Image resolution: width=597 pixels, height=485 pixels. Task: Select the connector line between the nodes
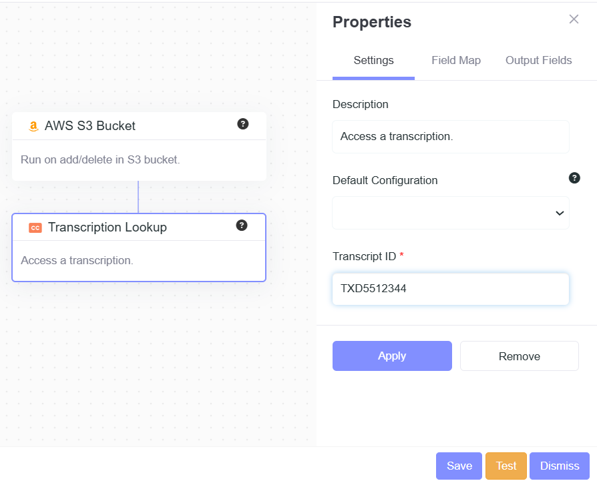tap(138, 197)
